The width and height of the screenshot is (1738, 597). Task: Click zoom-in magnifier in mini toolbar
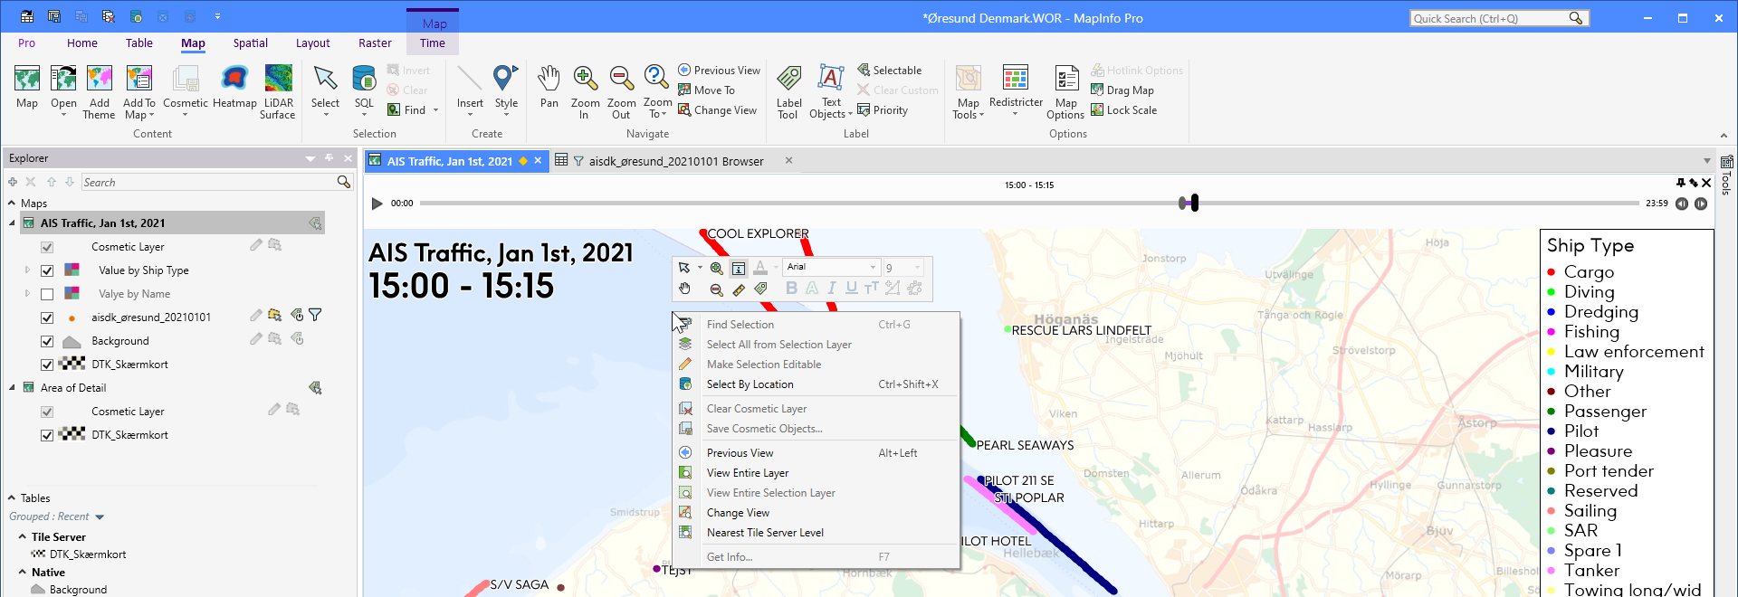pos(717,268)
